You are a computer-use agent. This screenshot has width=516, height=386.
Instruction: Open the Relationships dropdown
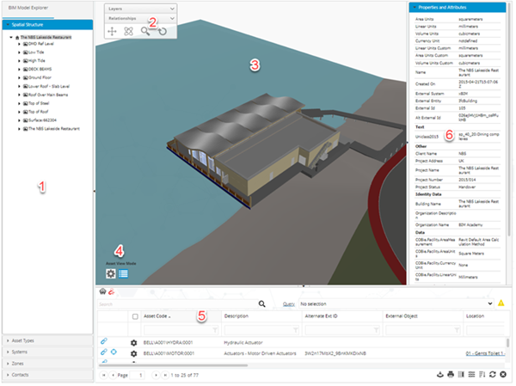click(141, 16)
